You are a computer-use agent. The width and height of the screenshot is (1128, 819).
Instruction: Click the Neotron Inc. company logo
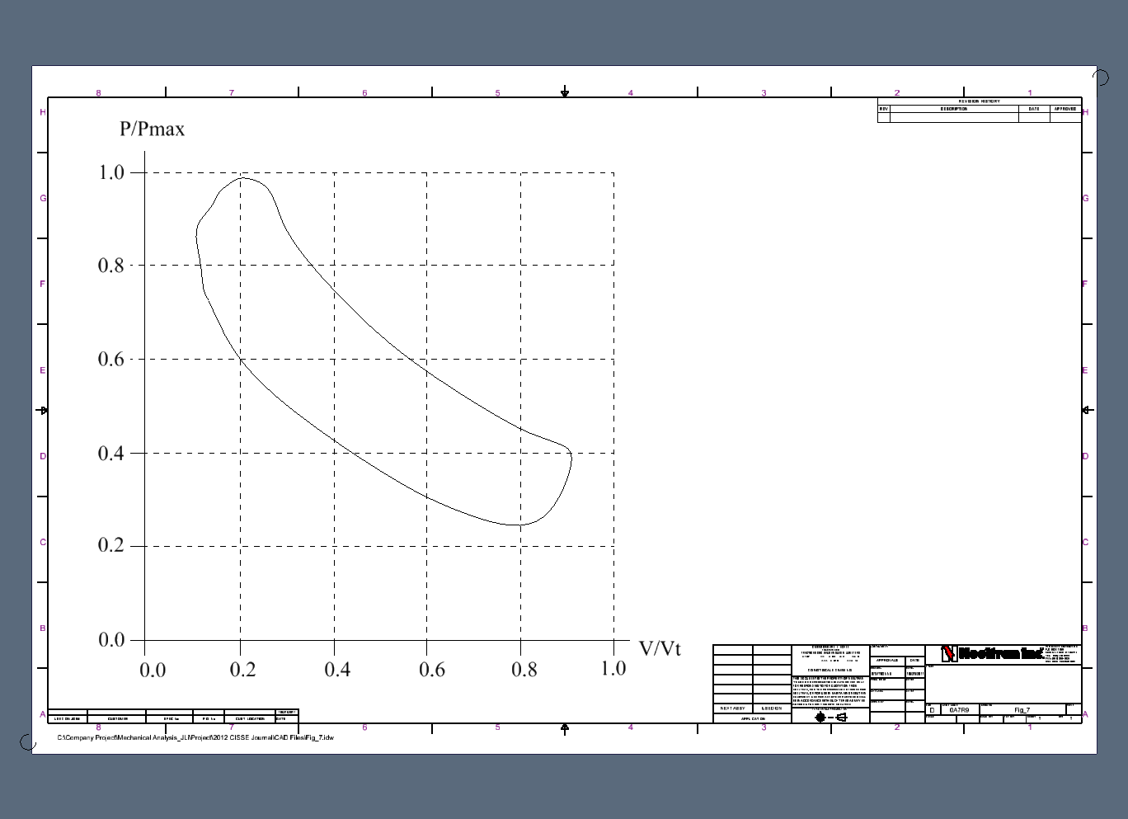coord(993,653)
